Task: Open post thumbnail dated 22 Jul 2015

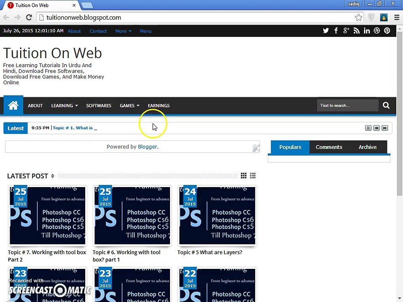Action: point(217,284)
